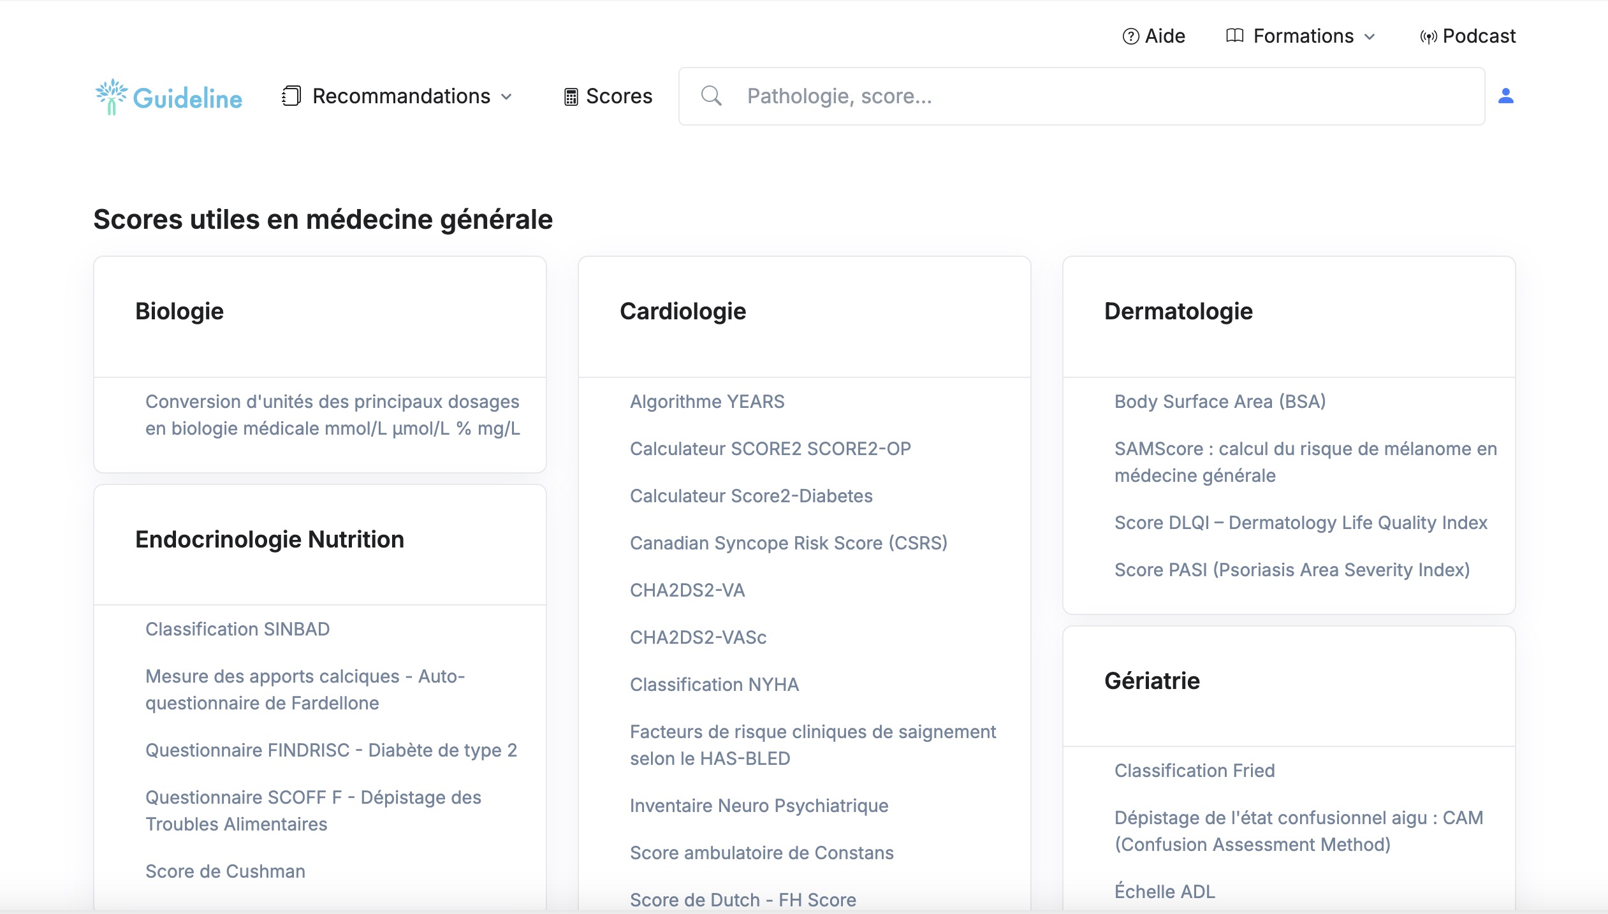Click the search magnifier icon
Image resolution: width=1608 pixels, height=914 pixels.
click(711, 96)
